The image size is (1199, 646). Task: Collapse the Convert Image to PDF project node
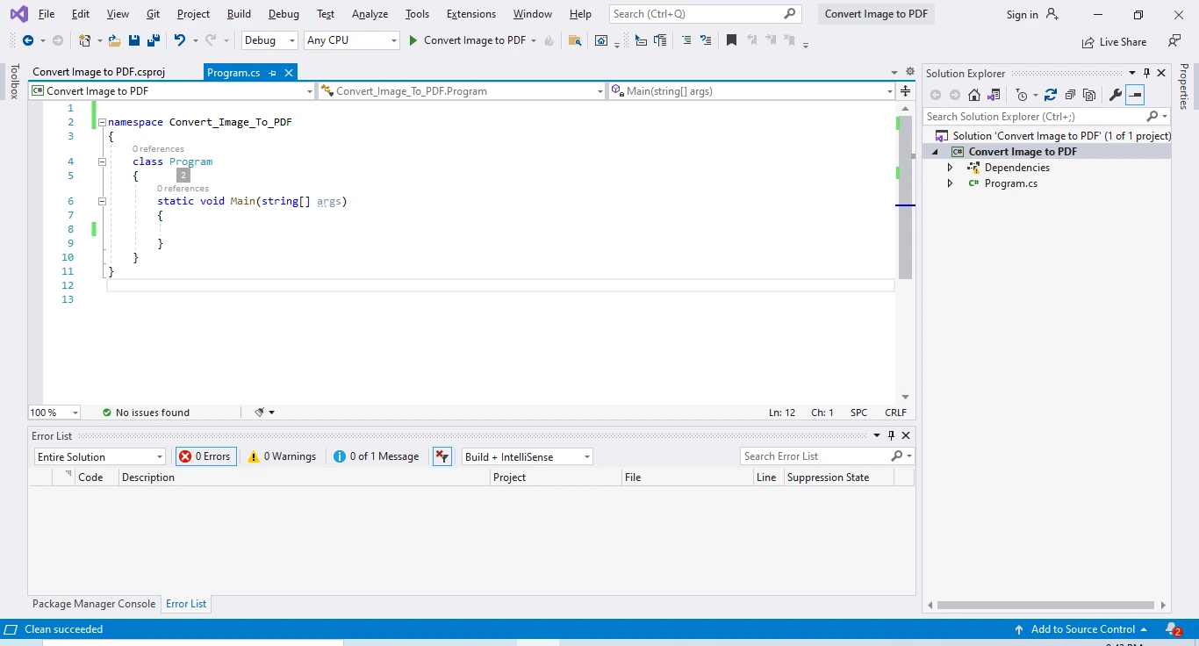(935, 152)
